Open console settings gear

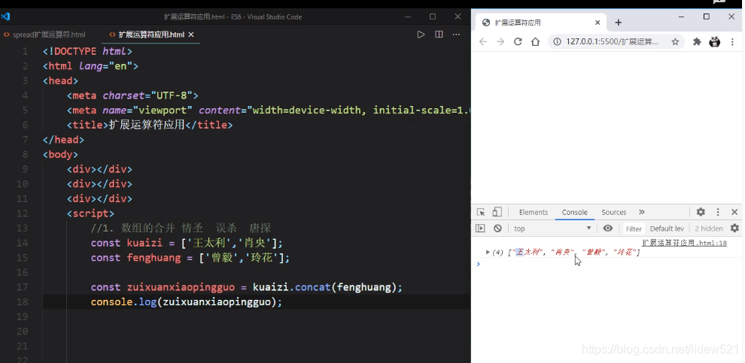(x=734, y=228)
